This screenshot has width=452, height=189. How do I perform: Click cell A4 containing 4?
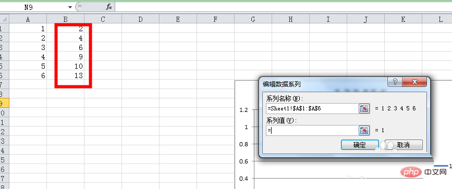28,56
